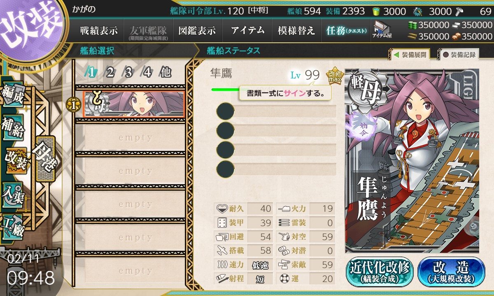The height and width of the screenshot is (296, 494).
Task: Expand the 装備展開 equipment panel
Action: point(410,55)
